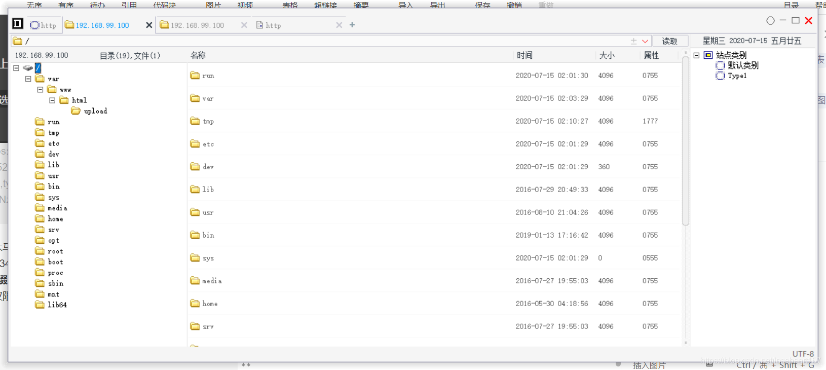This screenshot has width=826, height=370.
Task: Collapse the www folder tree node
Action: click(x=40, y=89)
